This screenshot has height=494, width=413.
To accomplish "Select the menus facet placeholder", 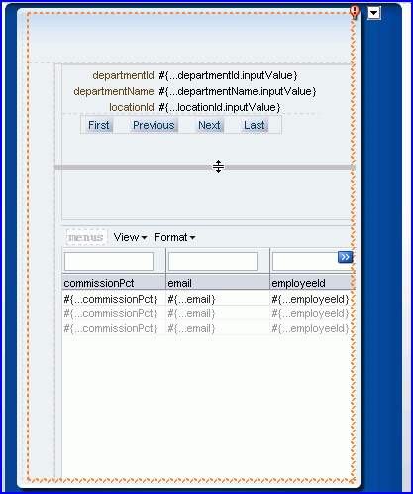I will [87, 237].
